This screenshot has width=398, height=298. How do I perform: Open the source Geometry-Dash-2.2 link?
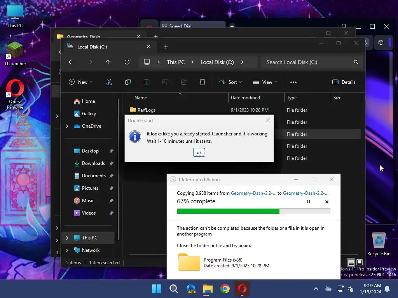[x=253, y=193]
